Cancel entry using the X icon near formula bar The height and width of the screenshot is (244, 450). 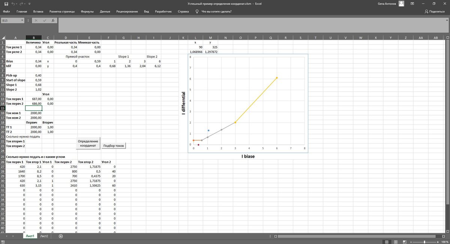point(36,20)
